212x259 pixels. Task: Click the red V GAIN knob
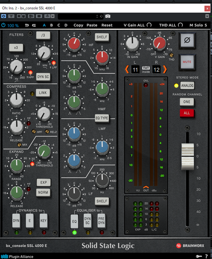tap(159, 43)
